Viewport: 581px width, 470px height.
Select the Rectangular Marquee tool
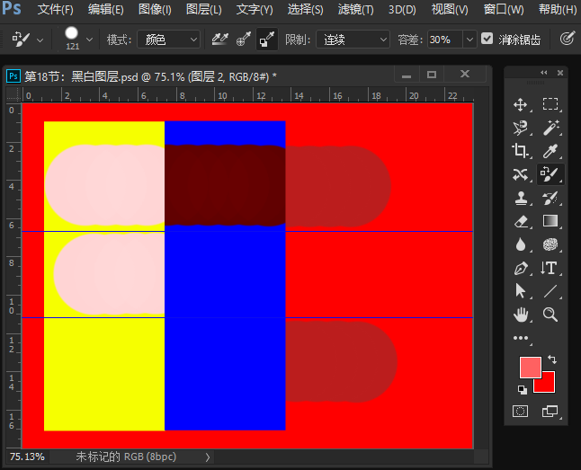pos(550,104)
